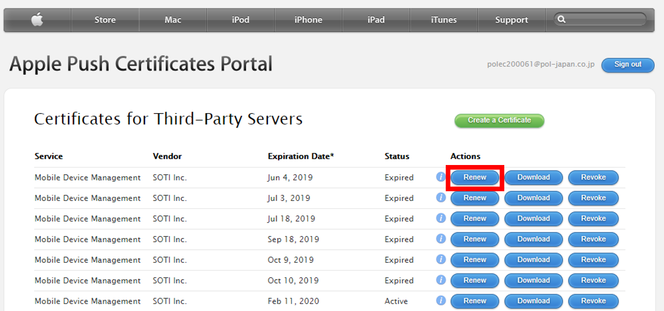
Task: Go to the Mac section
Action: click(x=173, y=20)
